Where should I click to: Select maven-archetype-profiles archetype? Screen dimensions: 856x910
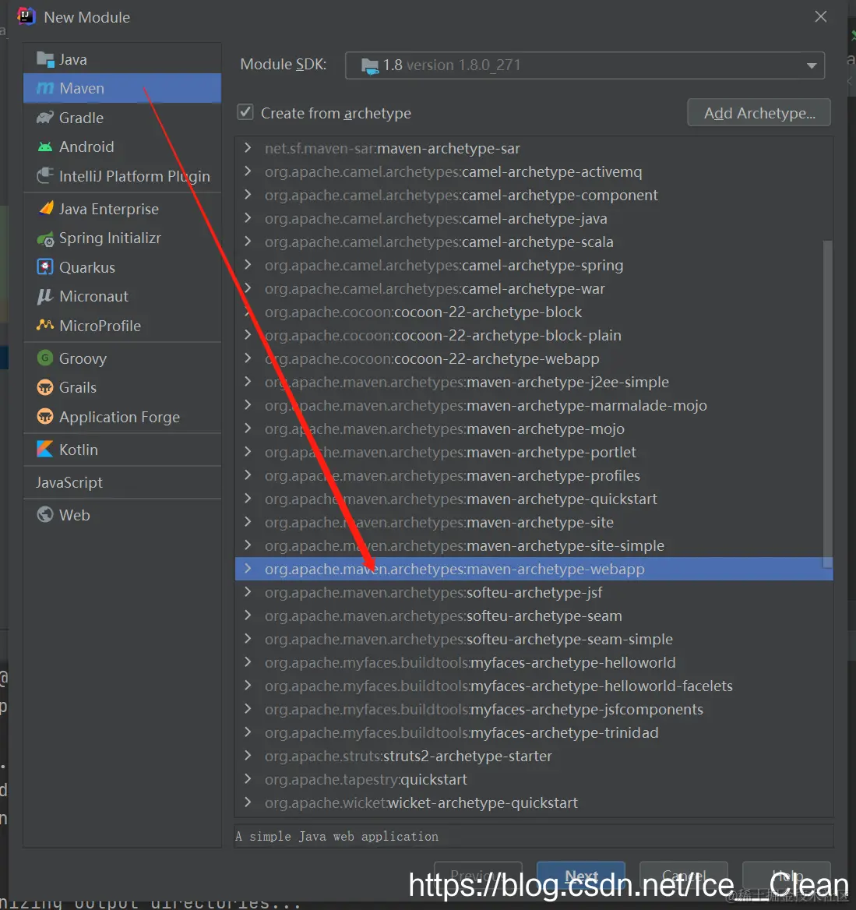click(x=534, y=475)
